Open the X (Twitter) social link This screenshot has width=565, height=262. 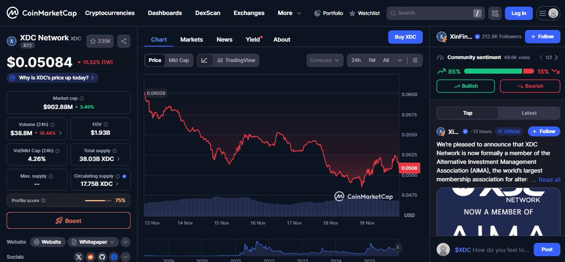point(79,257)
